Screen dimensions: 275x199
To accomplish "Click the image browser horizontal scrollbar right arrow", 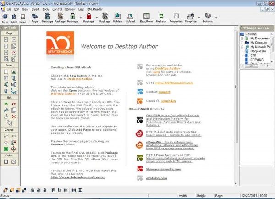I will [x=268, y=66].
